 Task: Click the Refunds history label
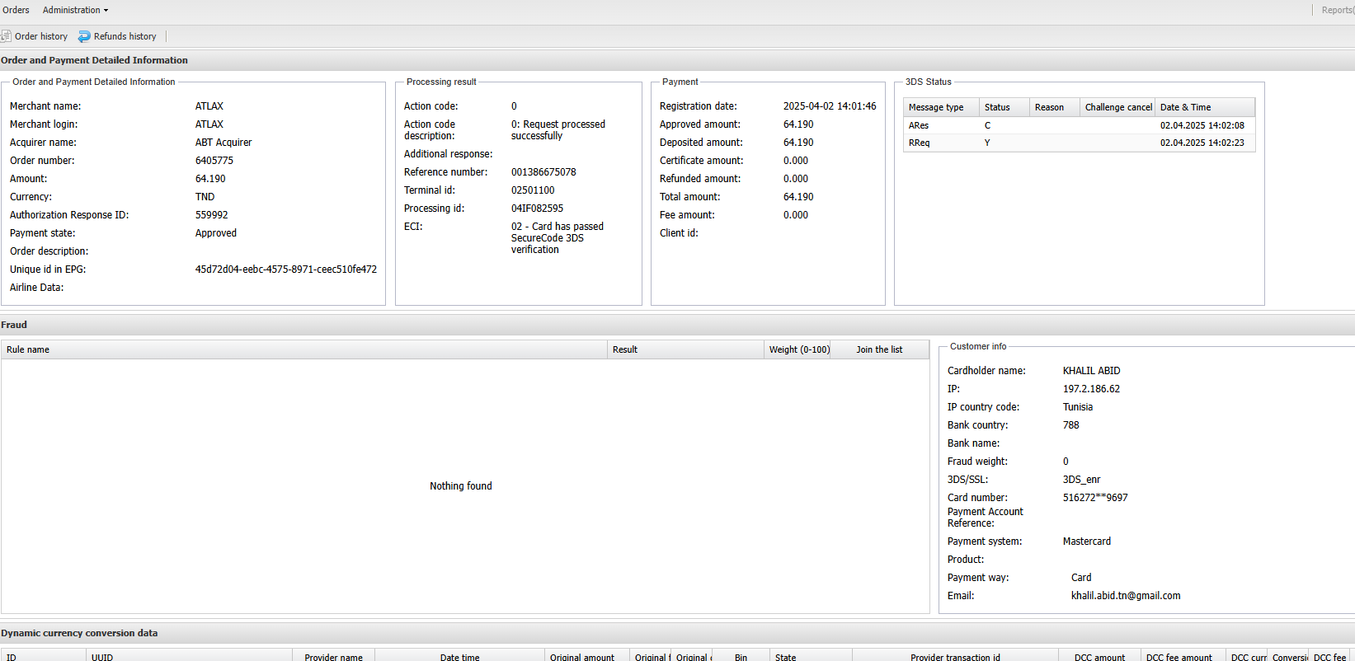125,36
